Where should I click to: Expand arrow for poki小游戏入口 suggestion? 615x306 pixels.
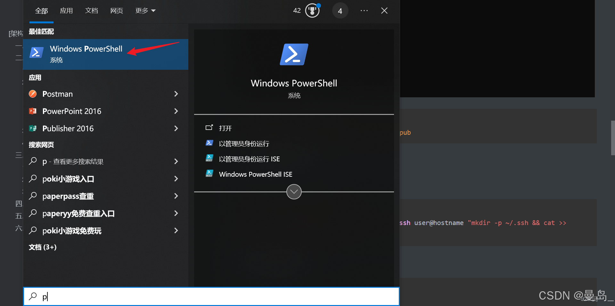coord(176,179)
